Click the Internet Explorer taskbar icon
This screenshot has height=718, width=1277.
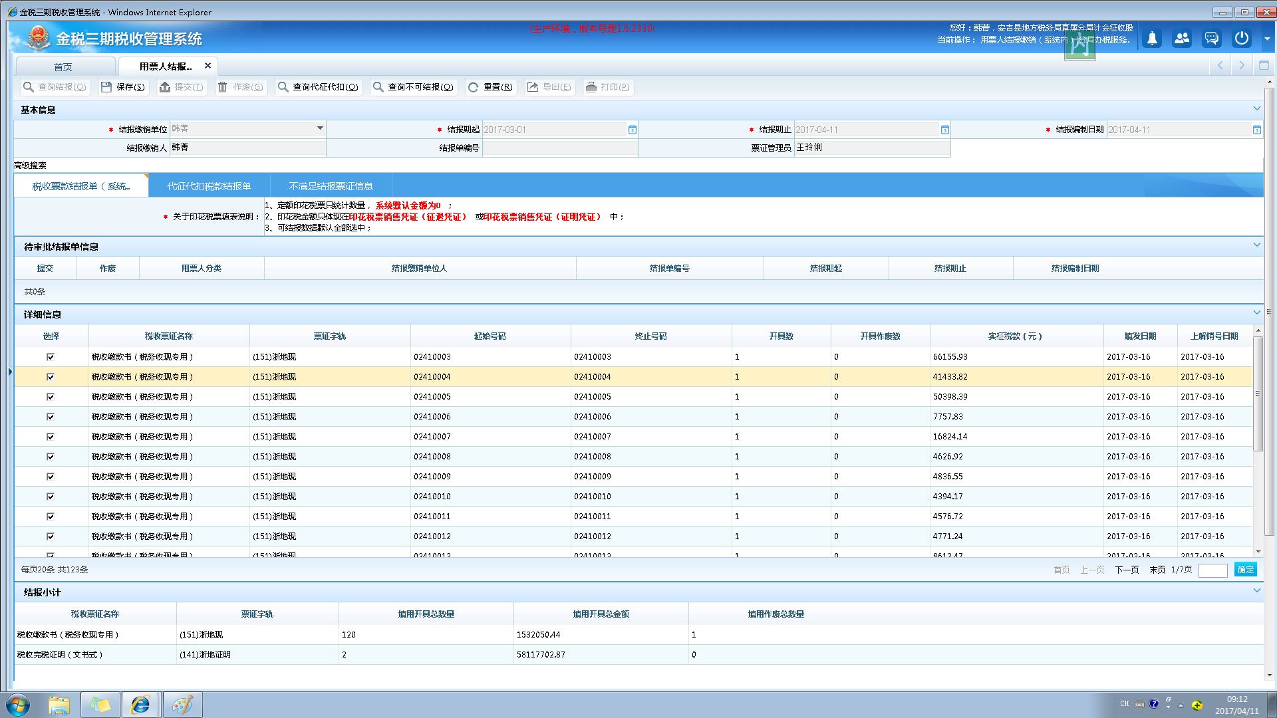(x=140, y=705)
